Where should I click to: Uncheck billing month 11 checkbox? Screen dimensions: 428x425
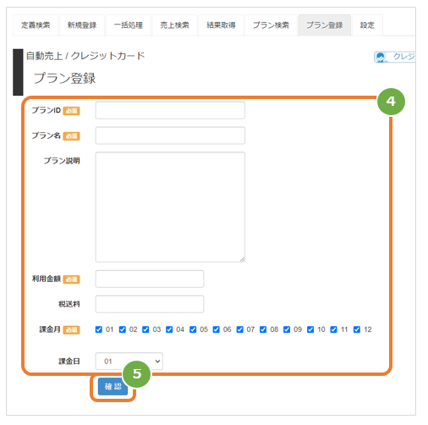point(333,329)
